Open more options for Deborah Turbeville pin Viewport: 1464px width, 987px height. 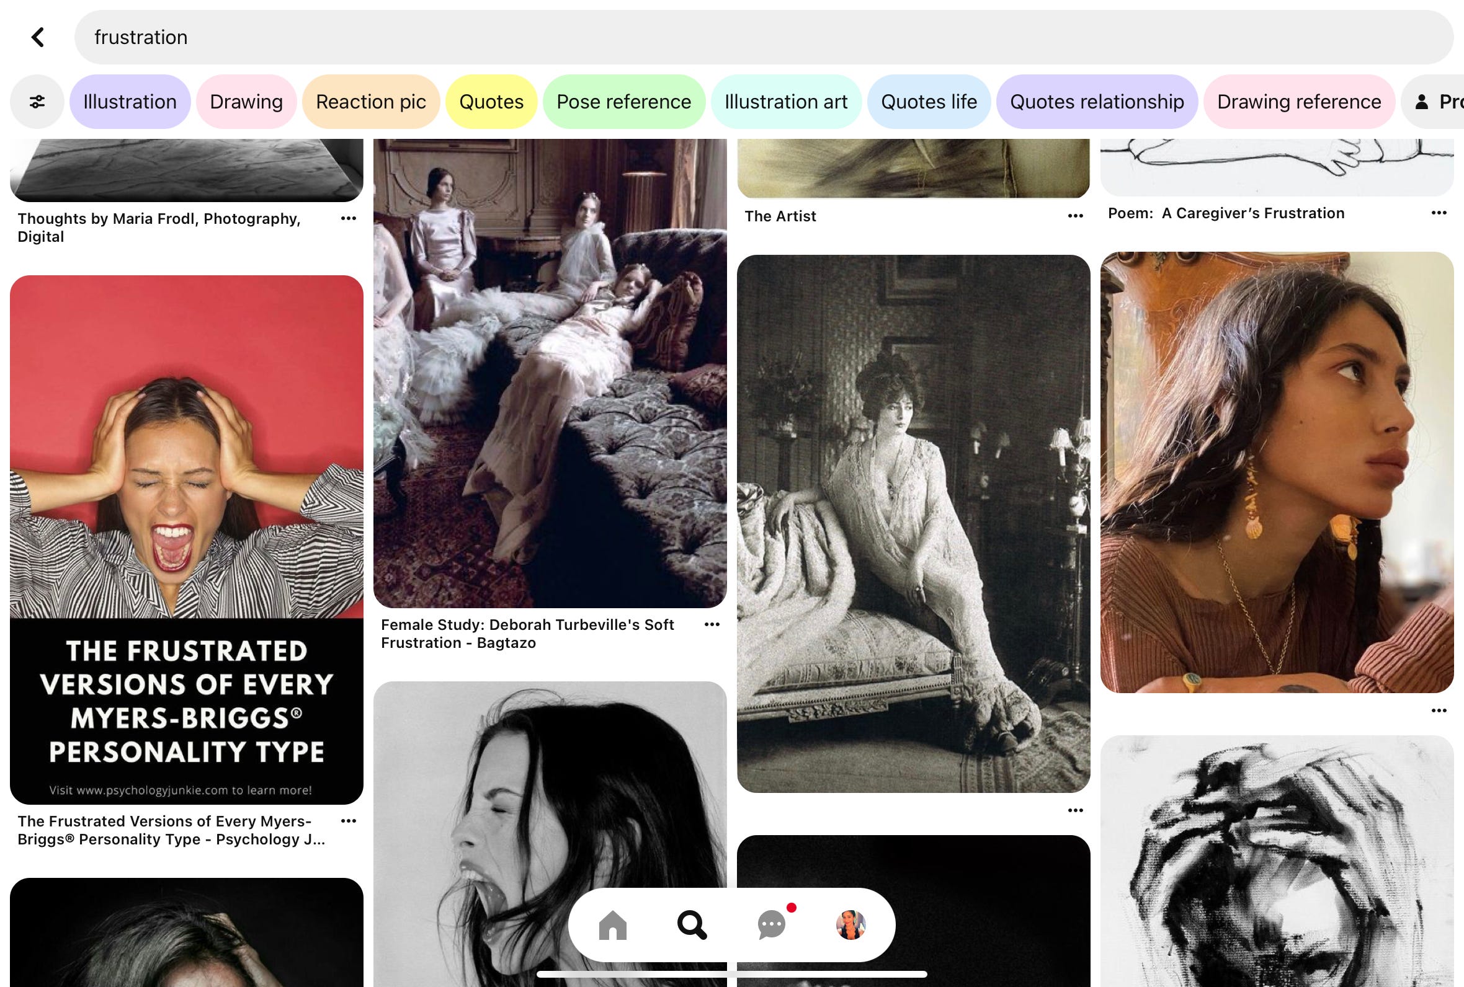712,624
